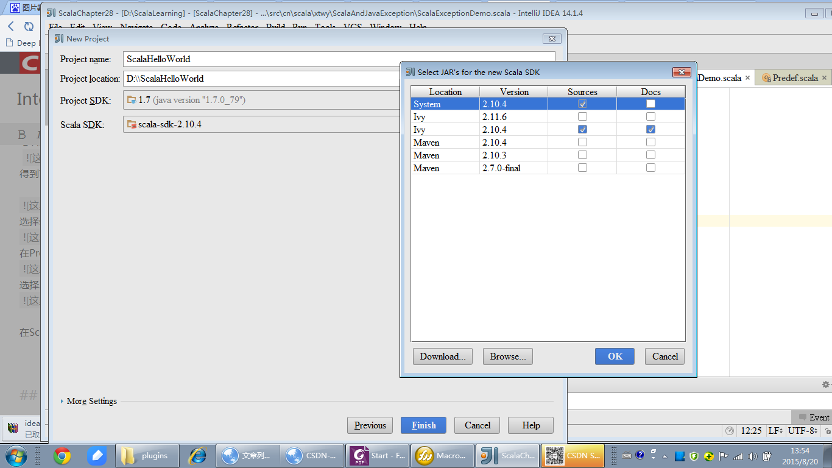Sort by the Sources column header
Screen dimensions: 832x468
(x=582, y=91)
